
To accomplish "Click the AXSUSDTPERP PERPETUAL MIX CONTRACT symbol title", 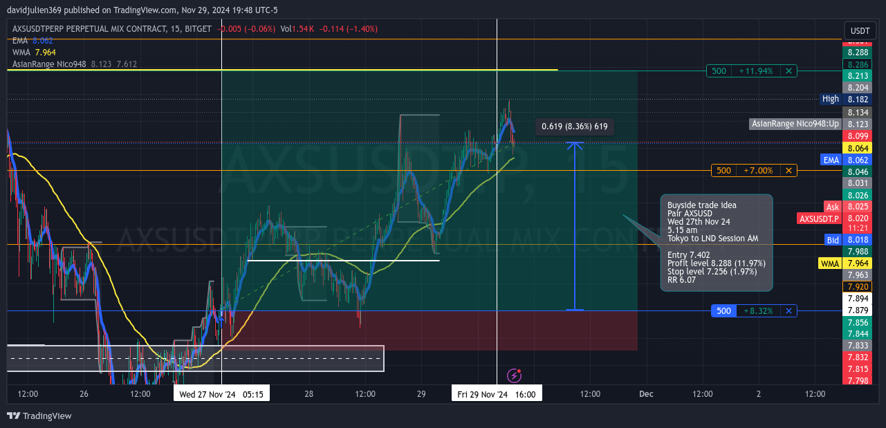I will [111, 29].
